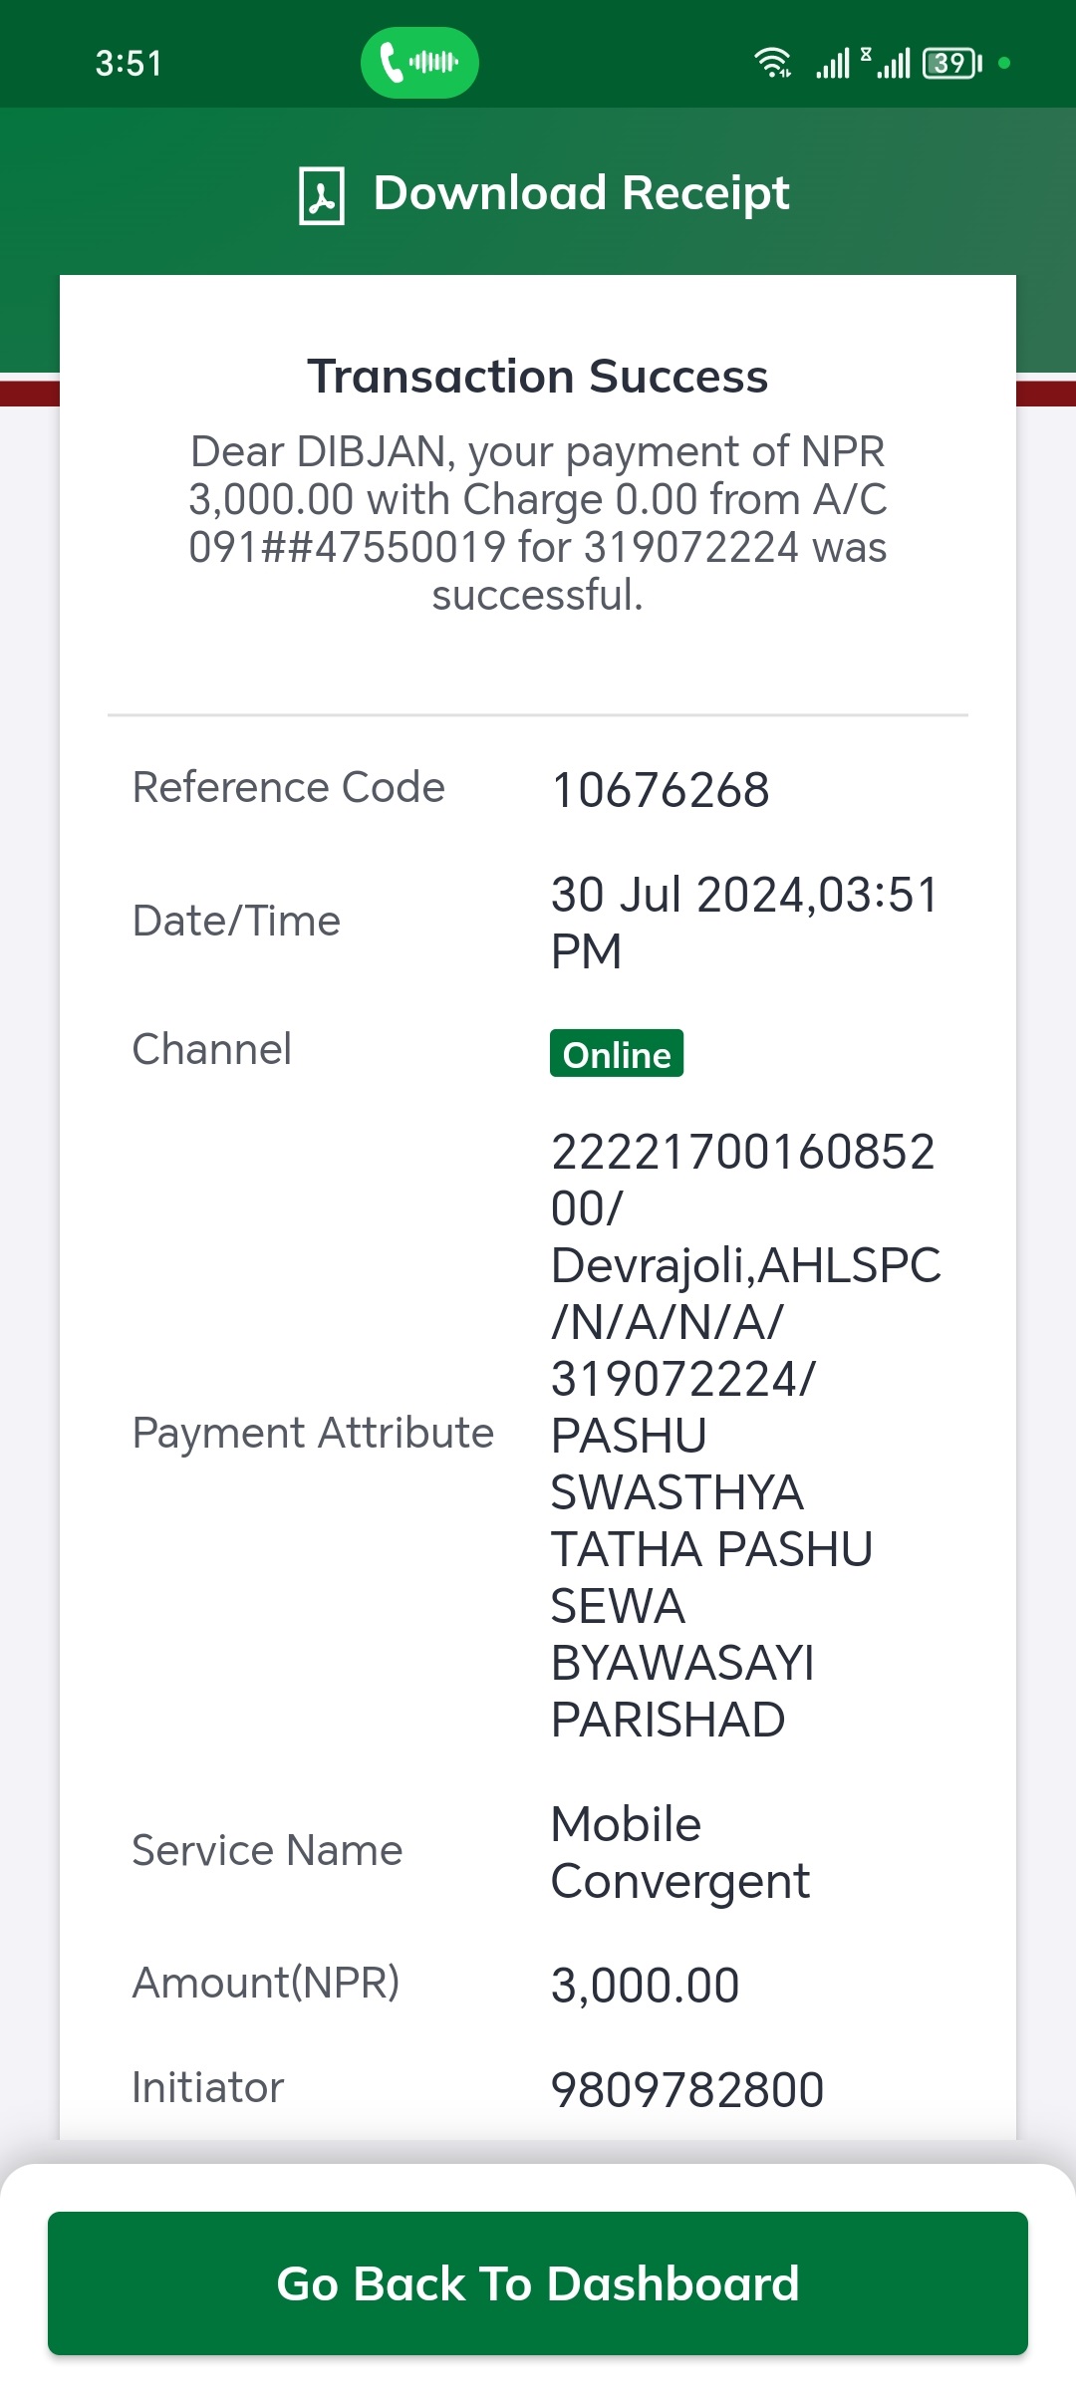Tap the initiator number 9809782800

(x=687, y=2089)
